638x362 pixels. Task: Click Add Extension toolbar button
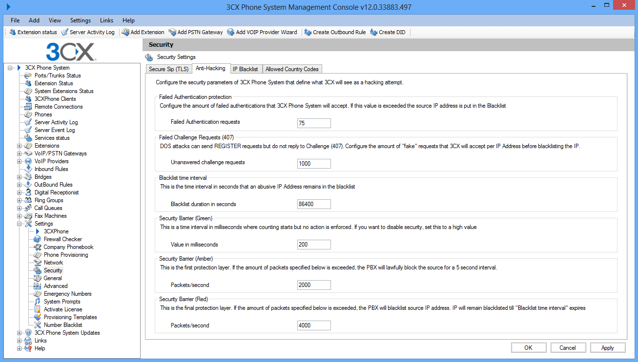143,32
